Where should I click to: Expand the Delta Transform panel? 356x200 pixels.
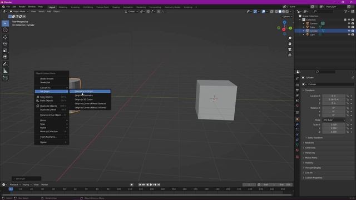315,138
